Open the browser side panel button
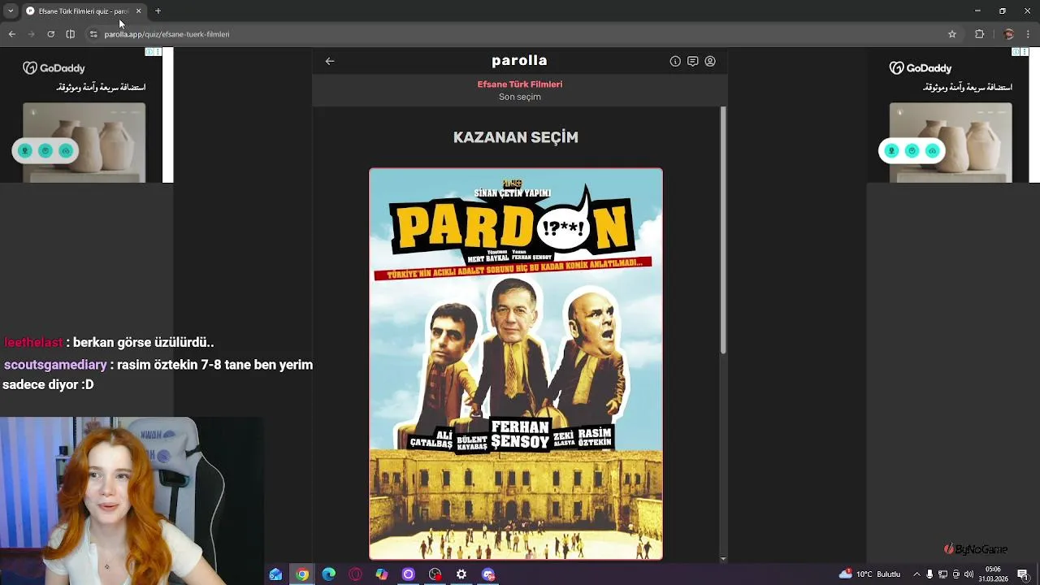The width and height of the screenshot is (1040, 585). [71, 34]
